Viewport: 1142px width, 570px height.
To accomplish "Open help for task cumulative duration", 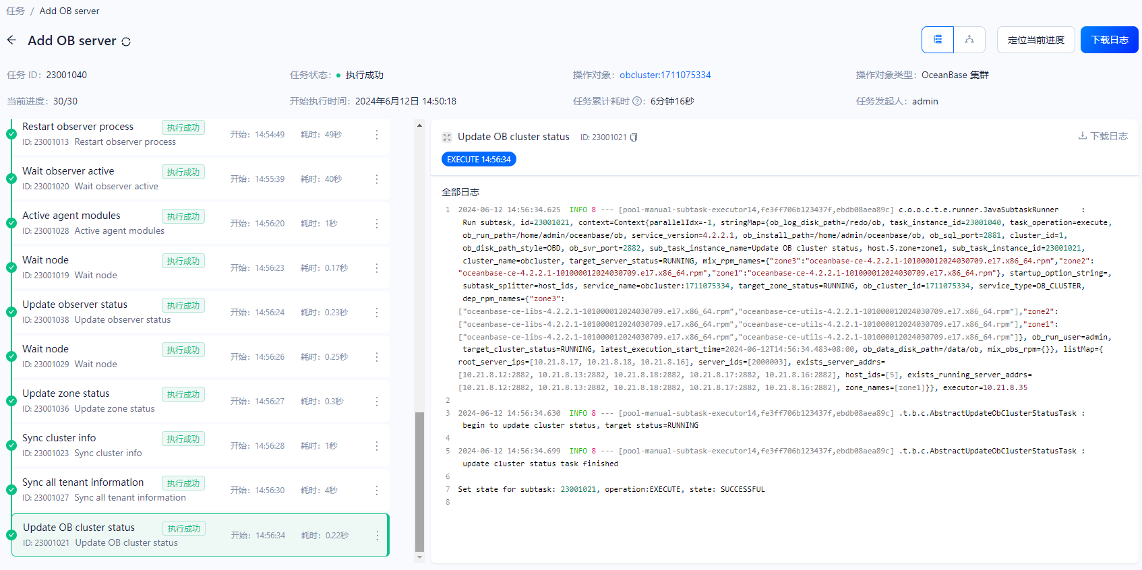I will coord(637,102).
